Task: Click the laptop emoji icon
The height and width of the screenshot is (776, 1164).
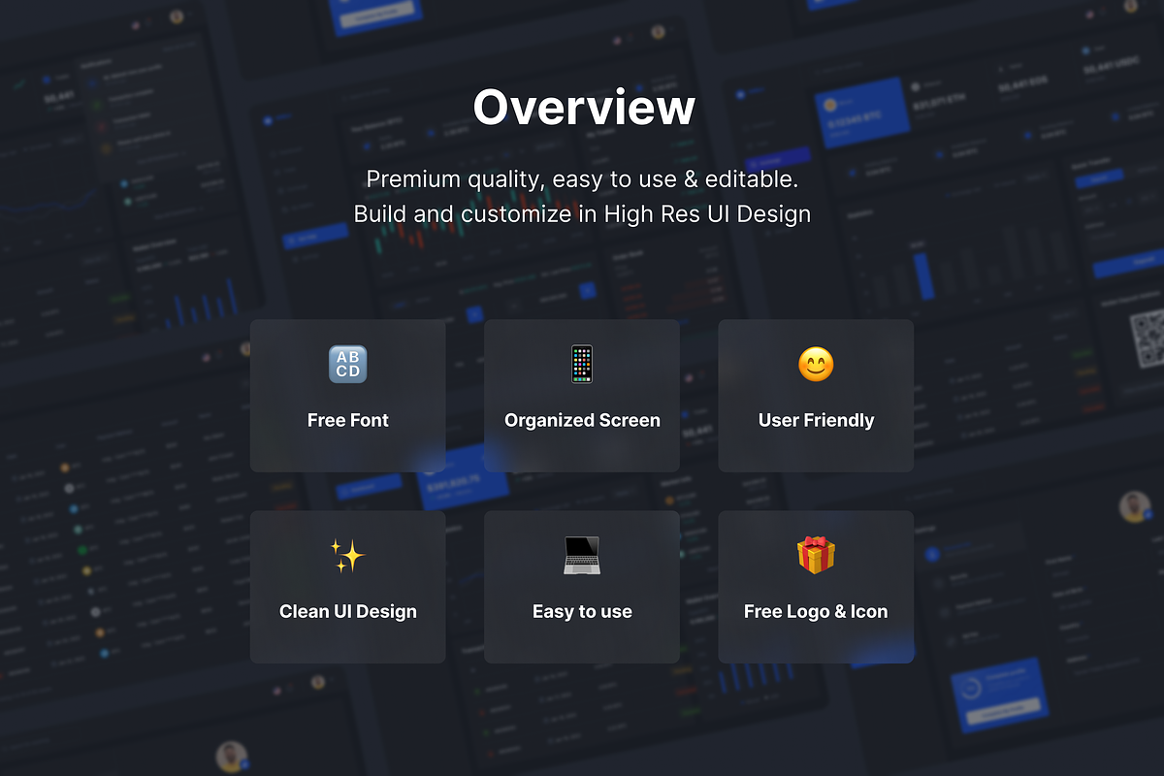Action: (x=582, y=556)
